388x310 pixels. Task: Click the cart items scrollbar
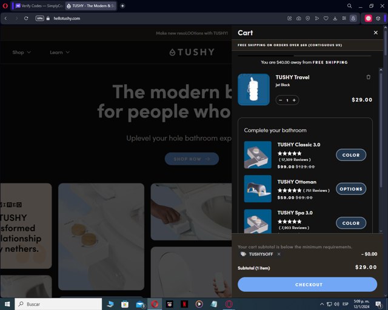pyautogui.click(x=381, y=130)
